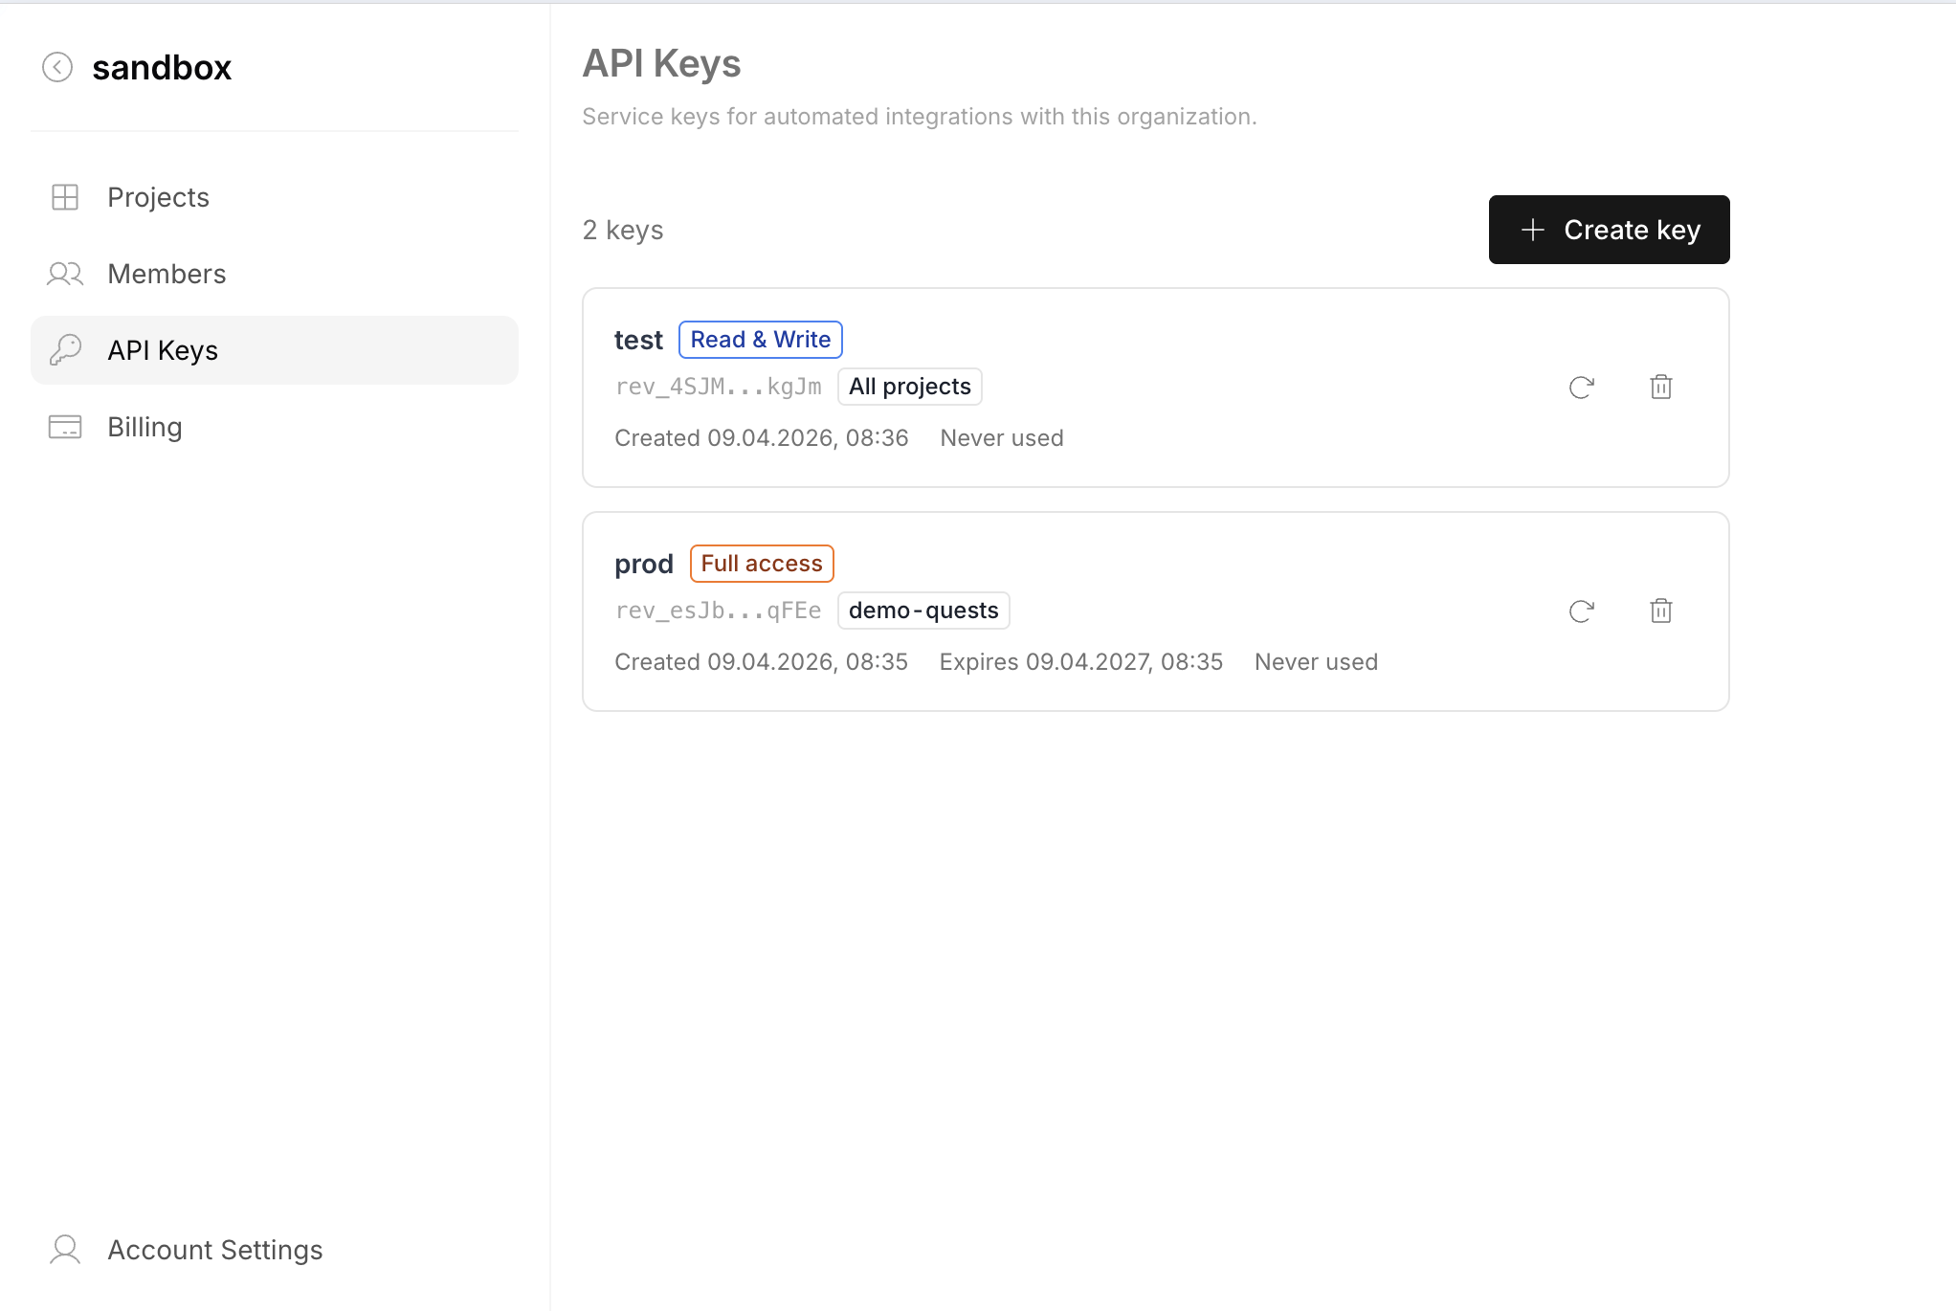Image resolution: width=1956 pixels, height=1311 pixels.
Task: Click the Members icon in the sidebar
Action: click(64, 274)
